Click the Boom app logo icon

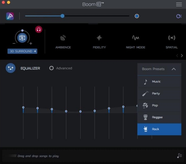pyautogui.click(x=10, y=16)
